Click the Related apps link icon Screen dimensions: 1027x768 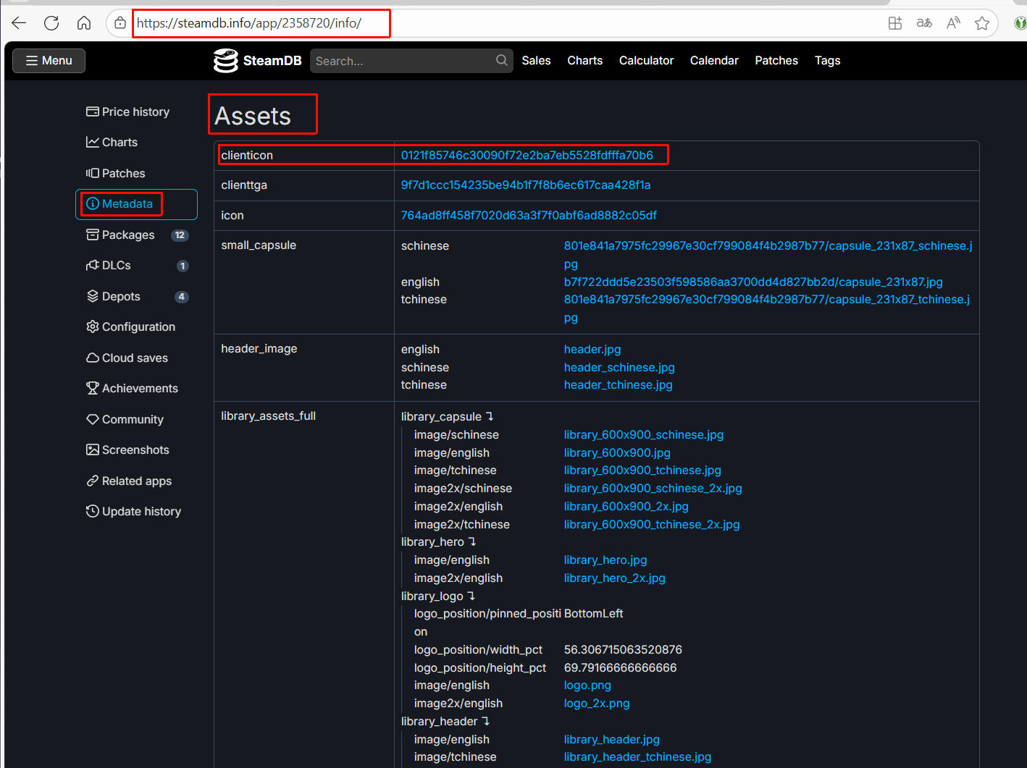point(93,481)
